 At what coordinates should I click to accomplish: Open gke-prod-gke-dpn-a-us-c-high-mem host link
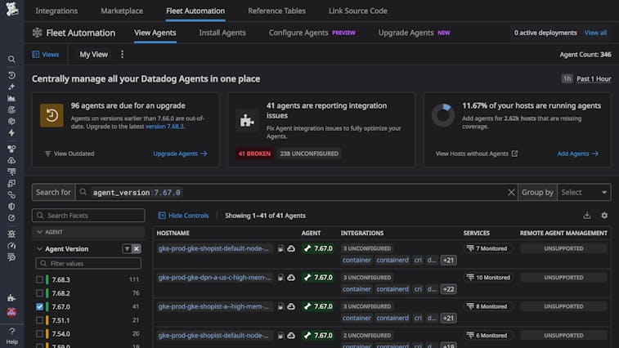click(x=214, y=278)
